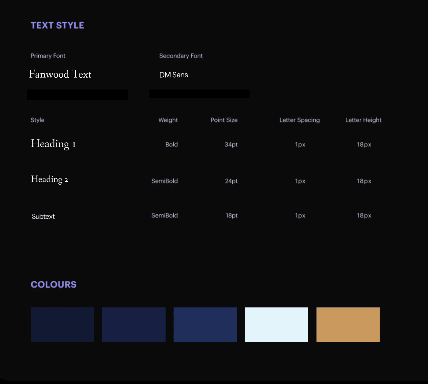This screenshot has height=384, width=428.
Task: Select the Primary Font label
Action: (x=48, y=56)
